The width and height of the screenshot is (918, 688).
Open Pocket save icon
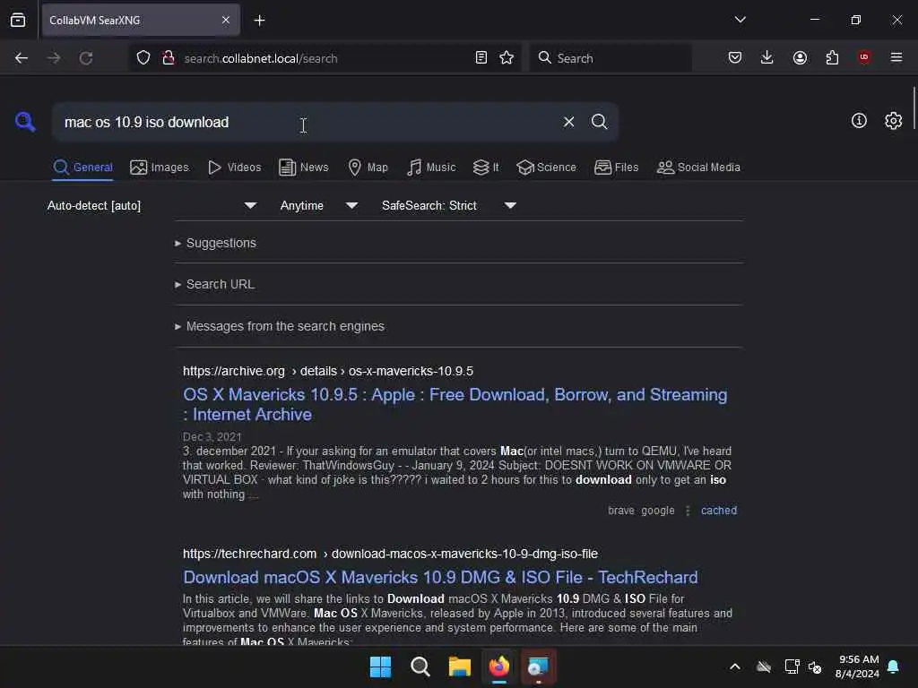pyautogui.click(x=735, y=57)
